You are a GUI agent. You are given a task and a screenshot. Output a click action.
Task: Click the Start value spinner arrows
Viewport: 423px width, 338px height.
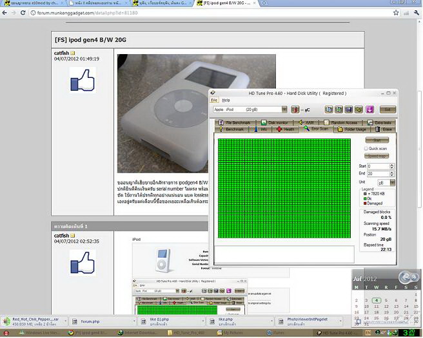(x=392, y=166)
